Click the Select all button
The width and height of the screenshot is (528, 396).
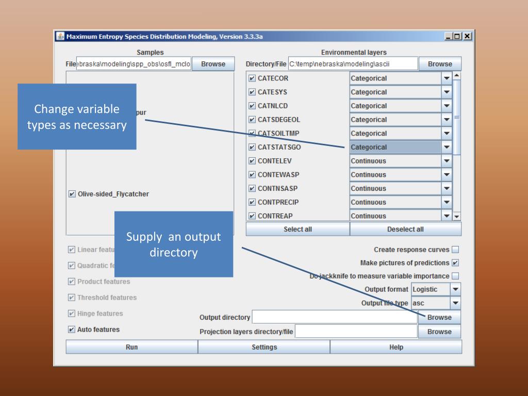pyautogui.click(x=298, y=229)
